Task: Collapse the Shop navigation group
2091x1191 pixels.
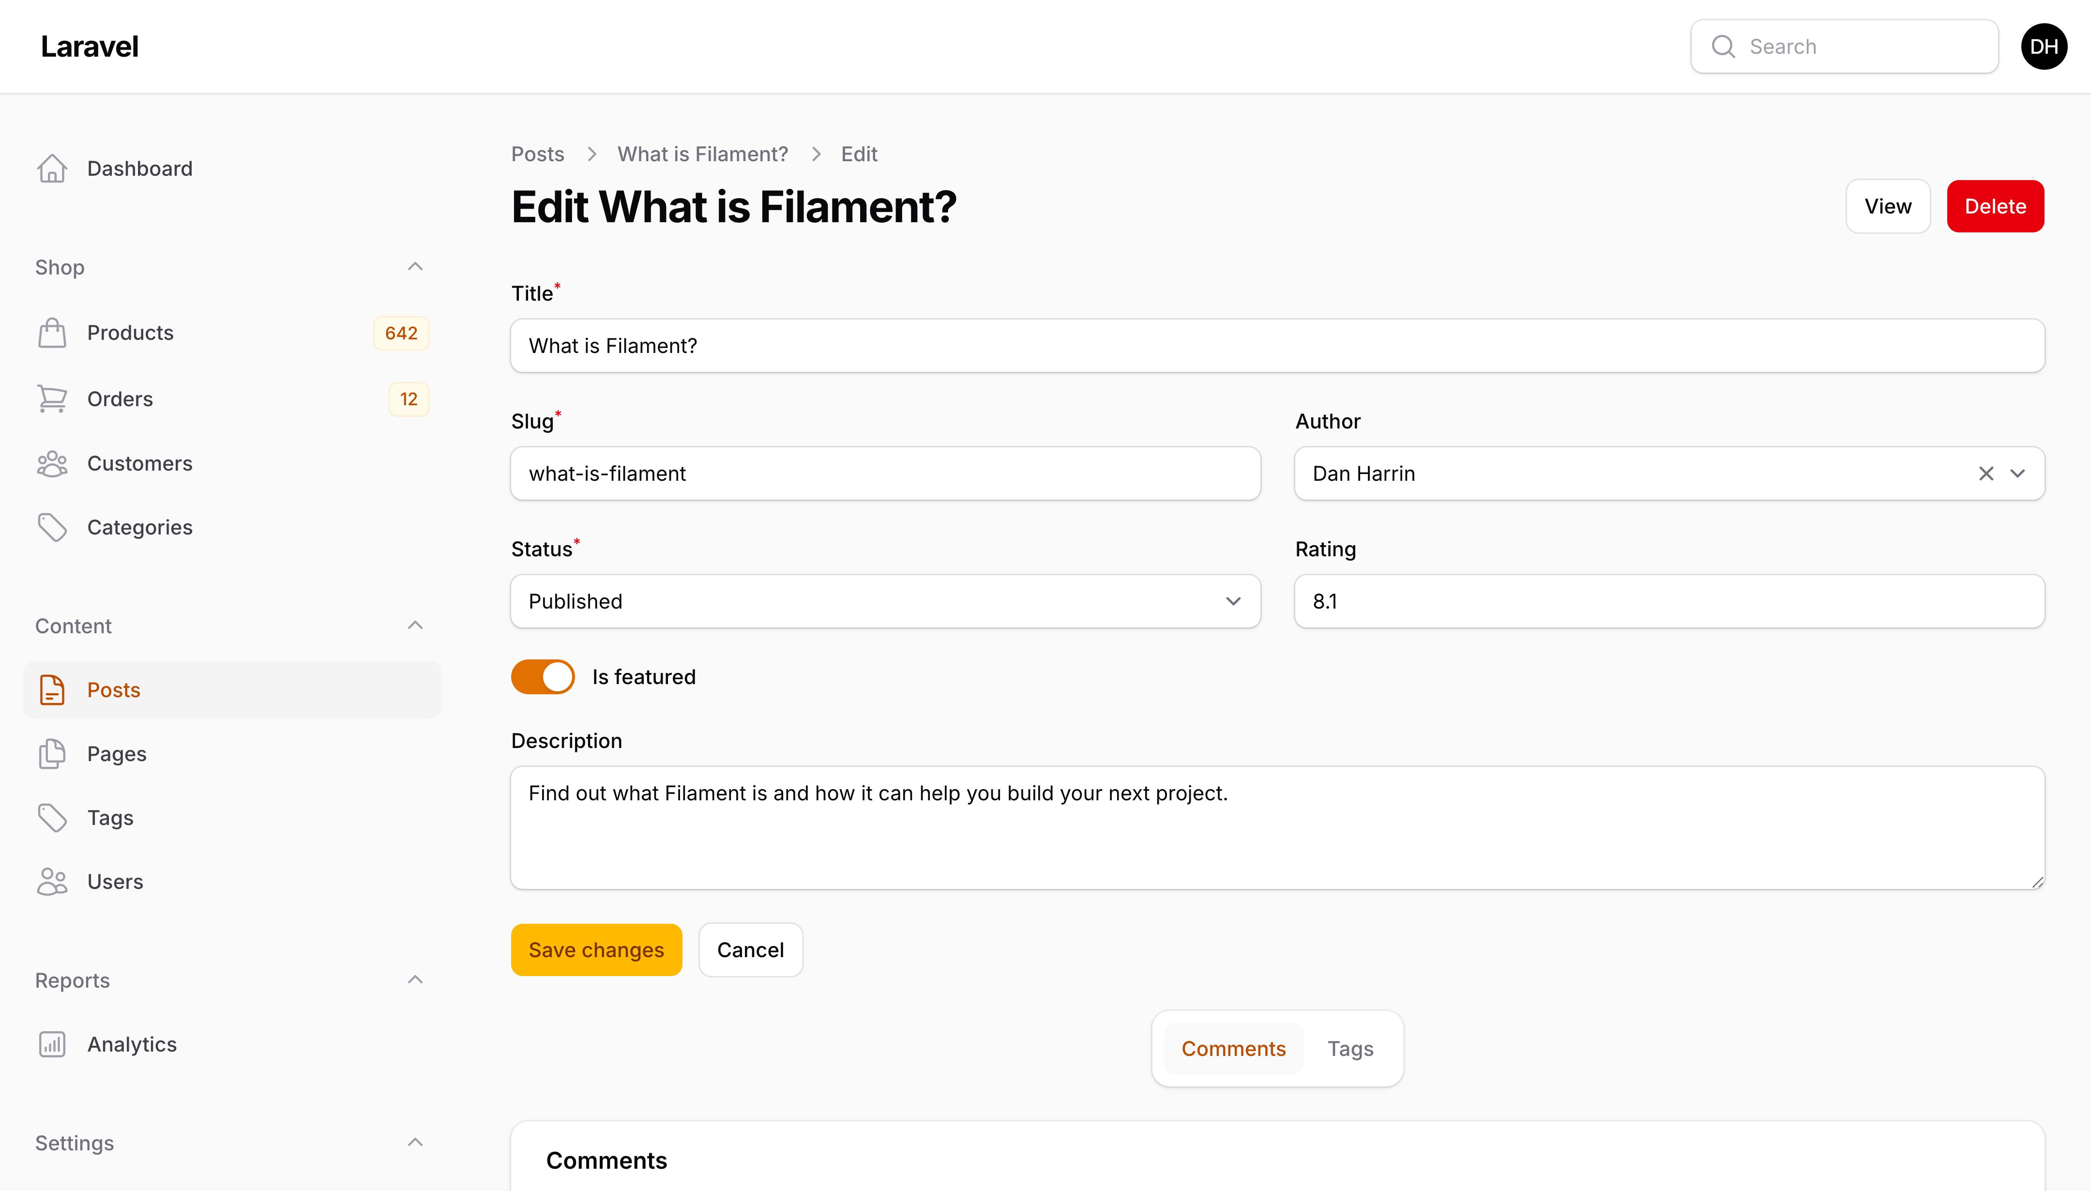Action: click(x=415, y=267)
